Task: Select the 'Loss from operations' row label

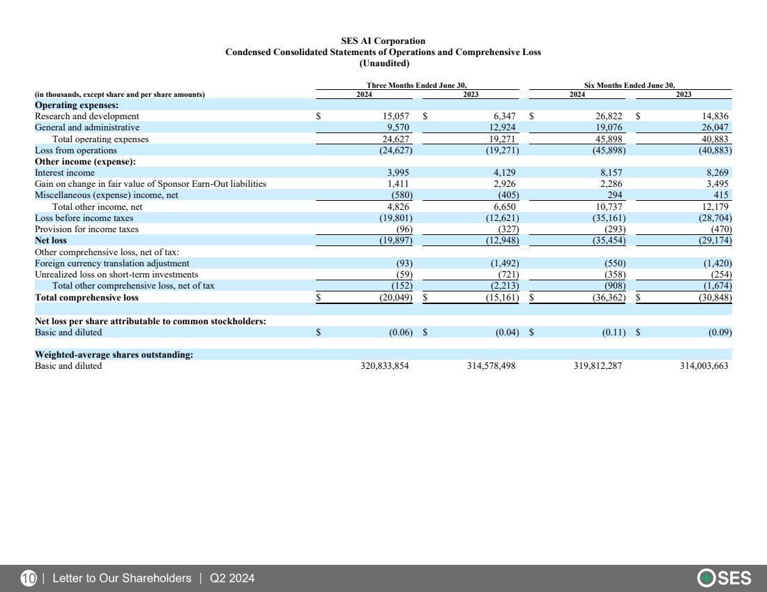Action: [x=76, y=150]
